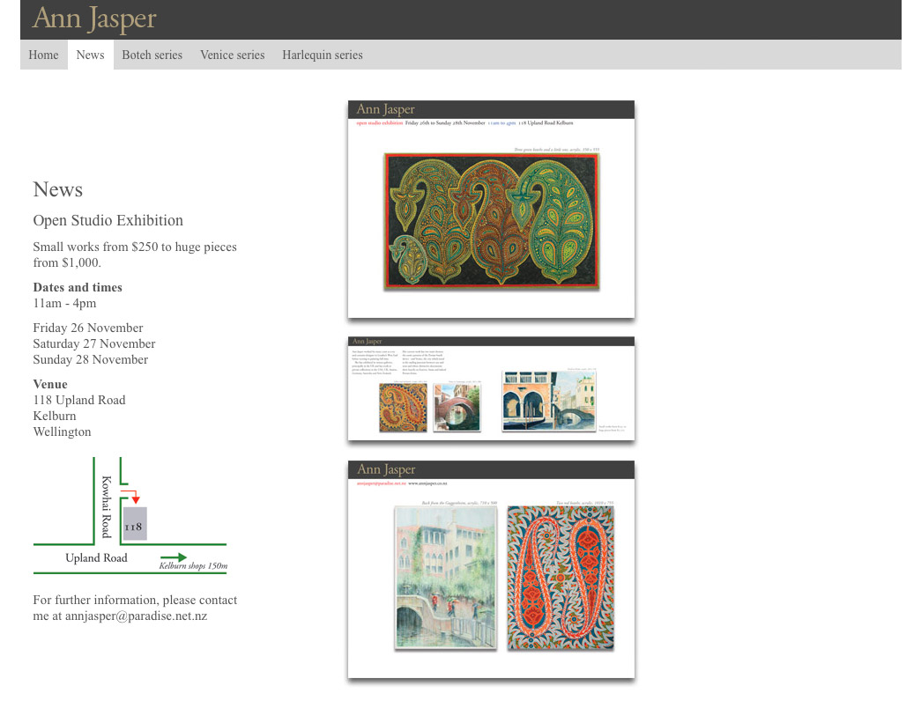Click the annjasper@paradise.net.nz contact email
Viewport: 921px width, 708px height.
(136, 616)
